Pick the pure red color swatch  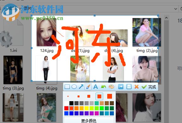66,108
